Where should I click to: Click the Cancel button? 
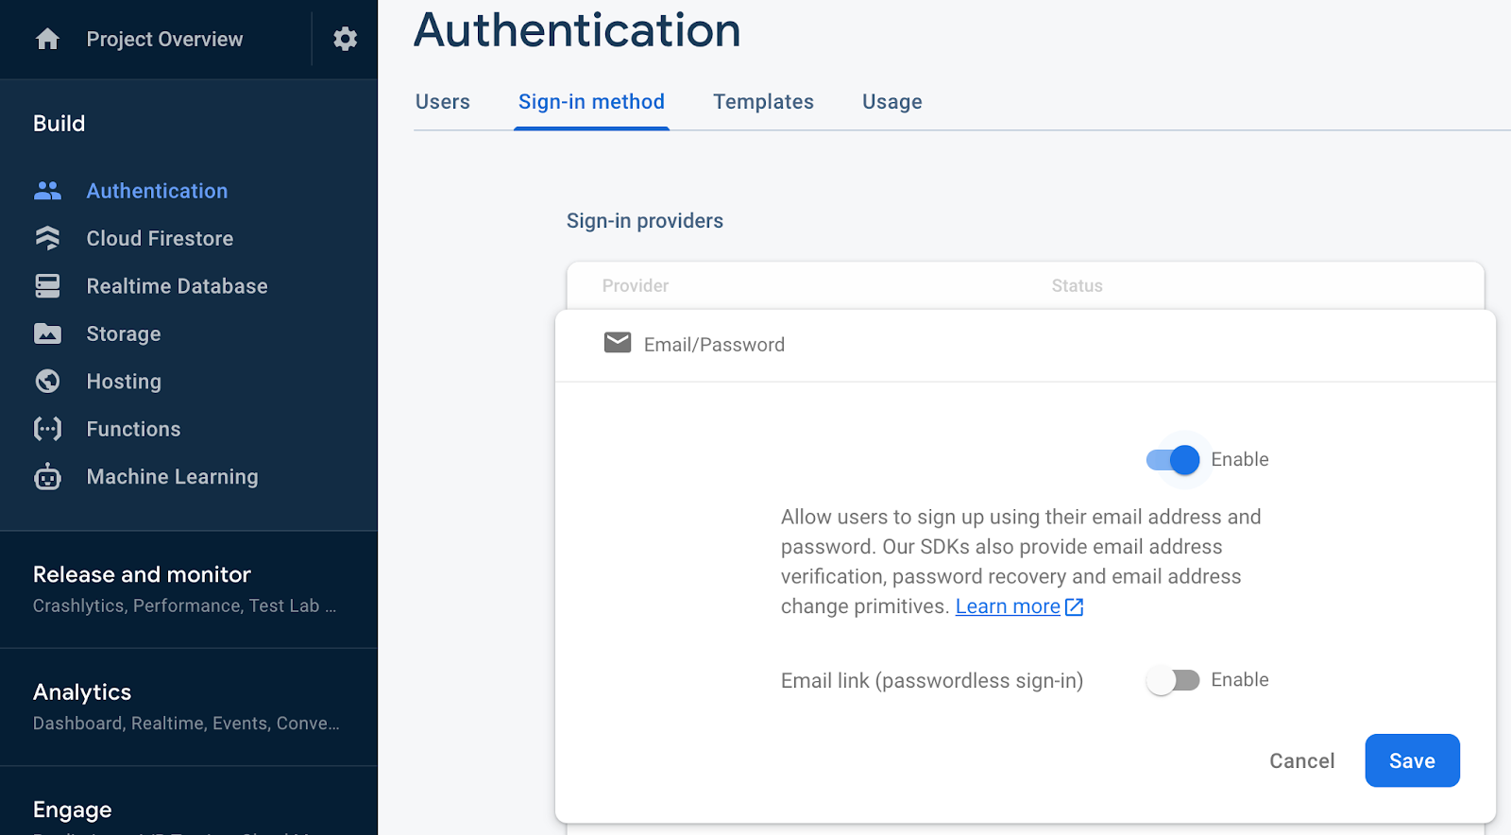click(x=1301, y=760)
